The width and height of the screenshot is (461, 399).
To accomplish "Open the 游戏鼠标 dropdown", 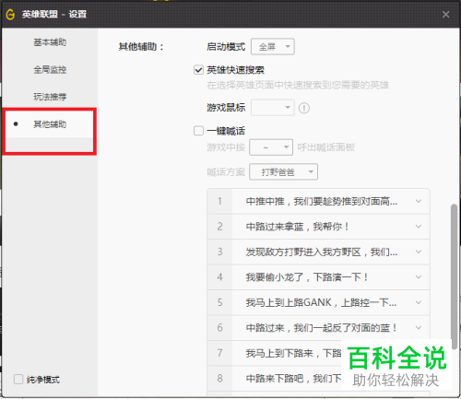I will coord(273,108).
